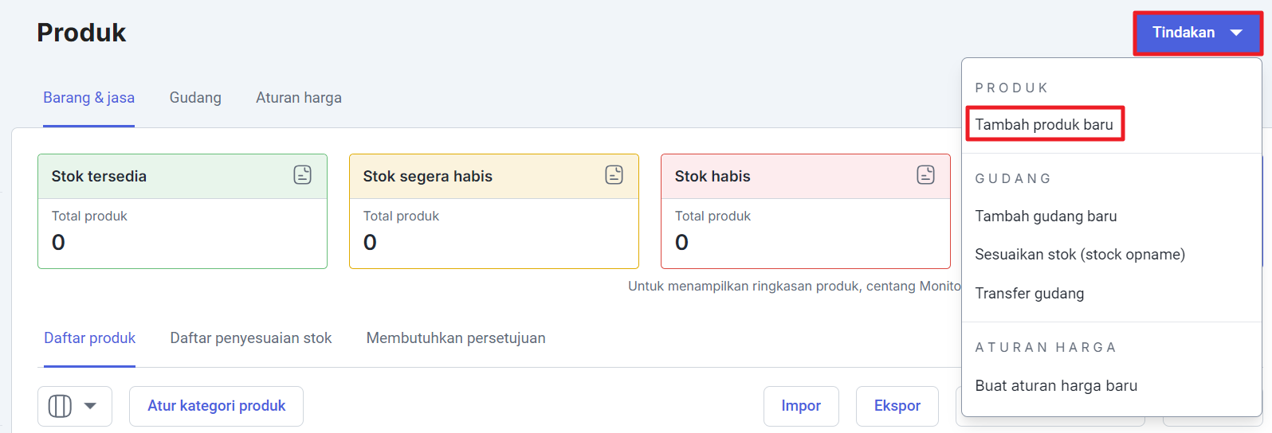The image size is (1272, 433).
Task: Select Buat aturan harga baru
Action: coord(1056,386)
